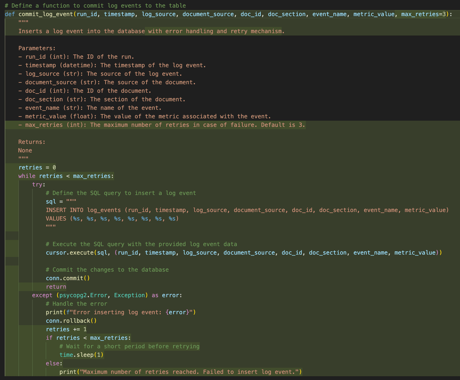460x380 pixels.
Task: Click comment "# Define the SQL query to insert a log event"
Action: click(121, 193)
